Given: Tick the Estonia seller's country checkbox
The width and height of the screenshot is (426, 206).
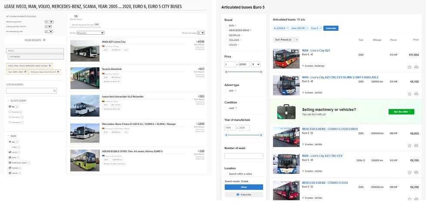Looking at the screenshot, I should pos(10,112).
